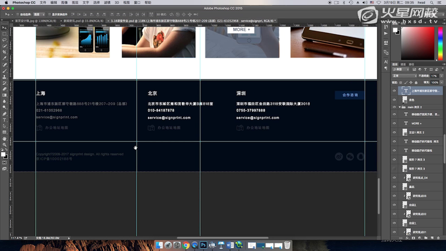Click the MORE + button on the canvas
This screenshot has width=446, height=251.
tap(241, 29)
